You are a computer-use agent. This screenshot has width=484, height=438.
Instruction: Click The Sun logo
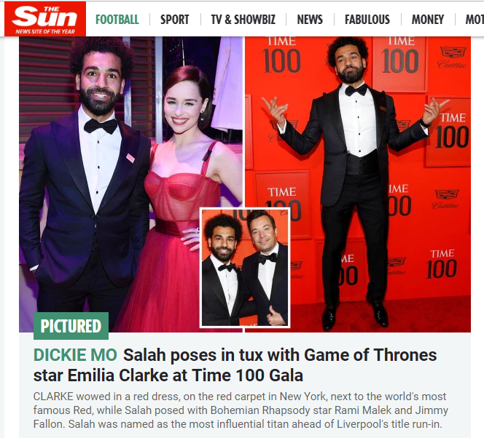click(45, 19)
